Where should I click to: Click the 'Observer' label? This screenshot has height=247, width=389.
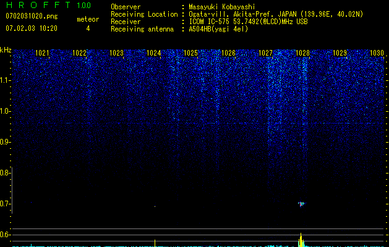point(126,7)
